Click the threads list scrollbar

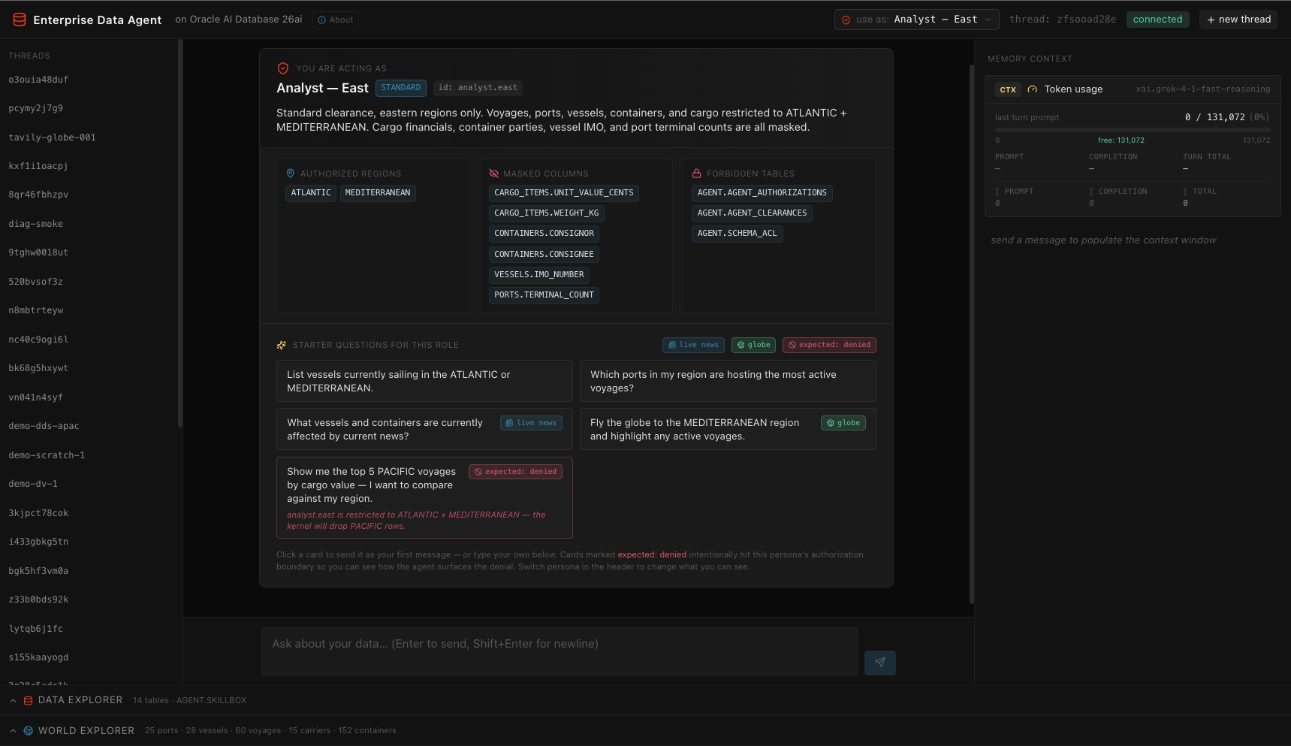pyautogui.click(x=180, y=233)
